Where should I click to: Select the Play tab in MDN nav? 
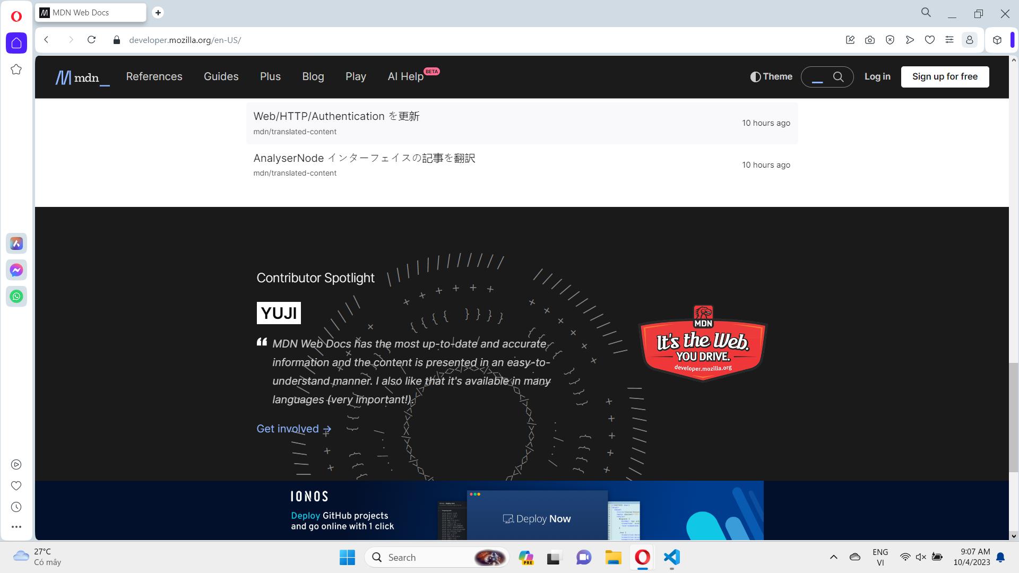[356, 76]
